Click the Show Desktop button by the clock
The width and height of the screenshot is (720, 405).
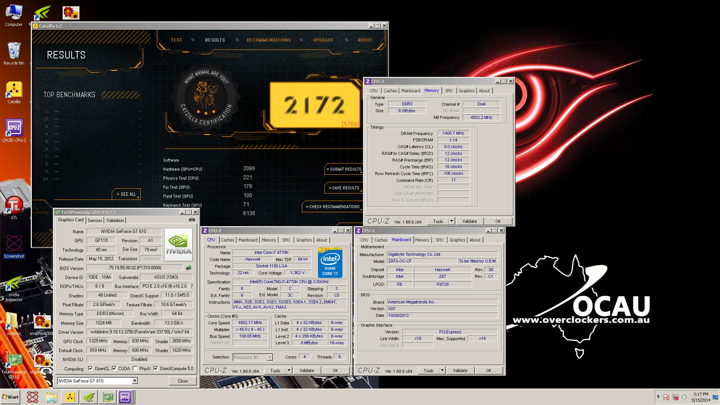715,397
